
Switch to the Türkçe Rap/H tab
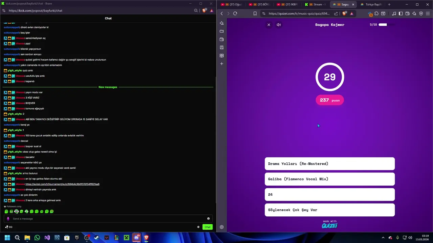click(x=371, y=4)
